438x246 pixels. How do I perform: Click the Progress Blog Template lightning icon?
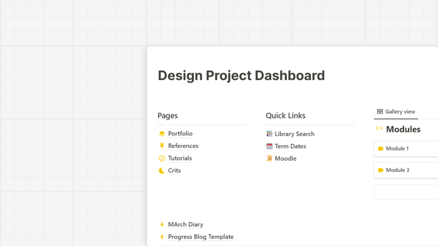162,237
